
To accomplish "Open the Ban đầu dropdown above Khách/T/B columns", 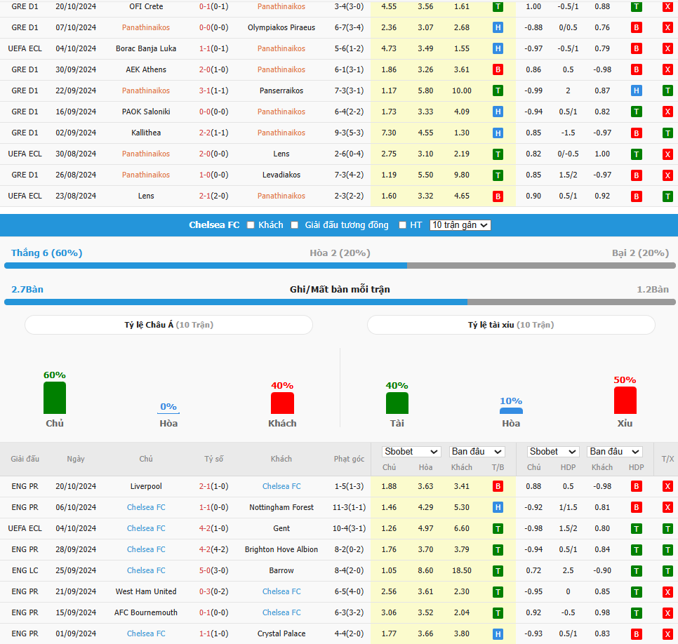I will pyautogui.click(x=477, y=452).
